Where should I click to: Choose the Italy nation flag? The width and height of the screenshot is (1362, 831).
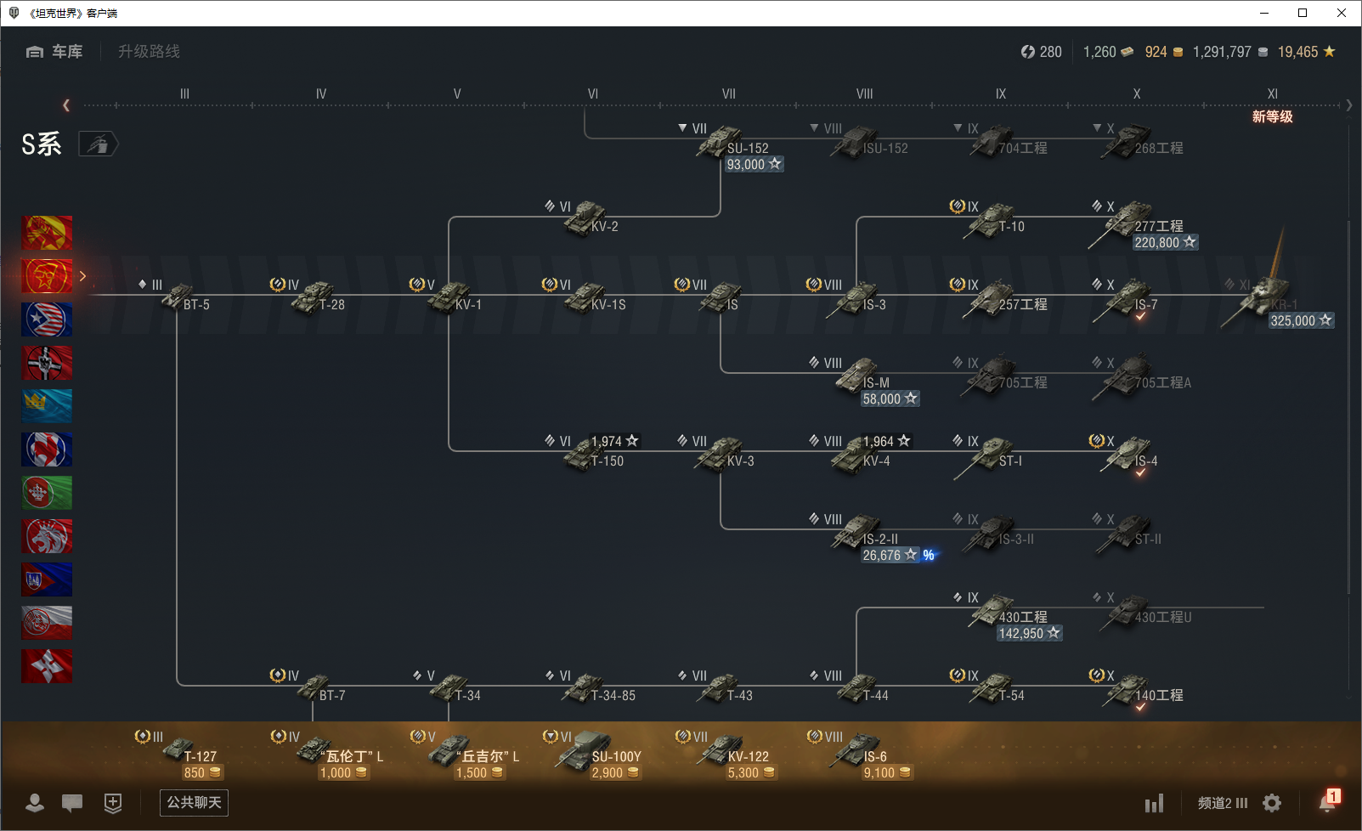[47, 493]
